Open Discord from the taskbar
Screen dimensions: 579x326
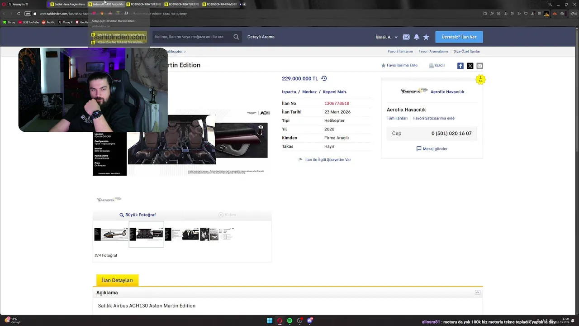(x=310, y=321)
